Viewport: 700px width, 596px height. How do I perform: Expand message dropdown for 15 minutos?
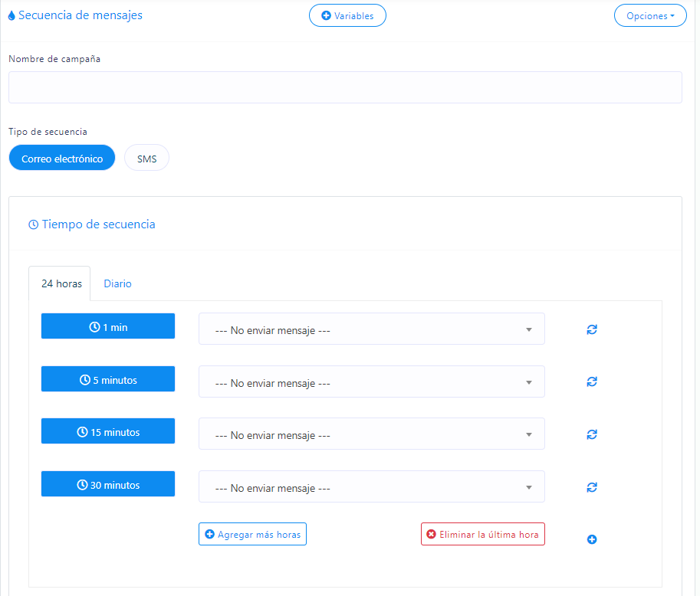pos(371,434)
